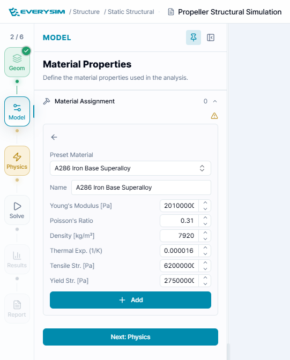
Task: Click the warning triangle icon
Action: tap(214, 116)
